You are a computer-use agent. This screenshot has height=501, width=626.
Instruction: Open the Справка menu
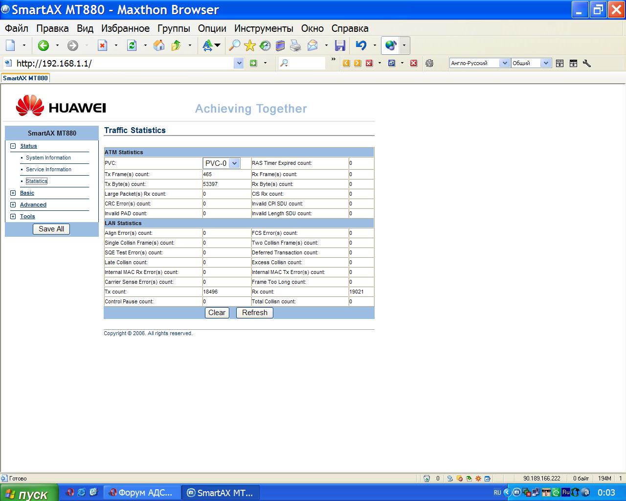pyautogui.click(x=350, y=28)
